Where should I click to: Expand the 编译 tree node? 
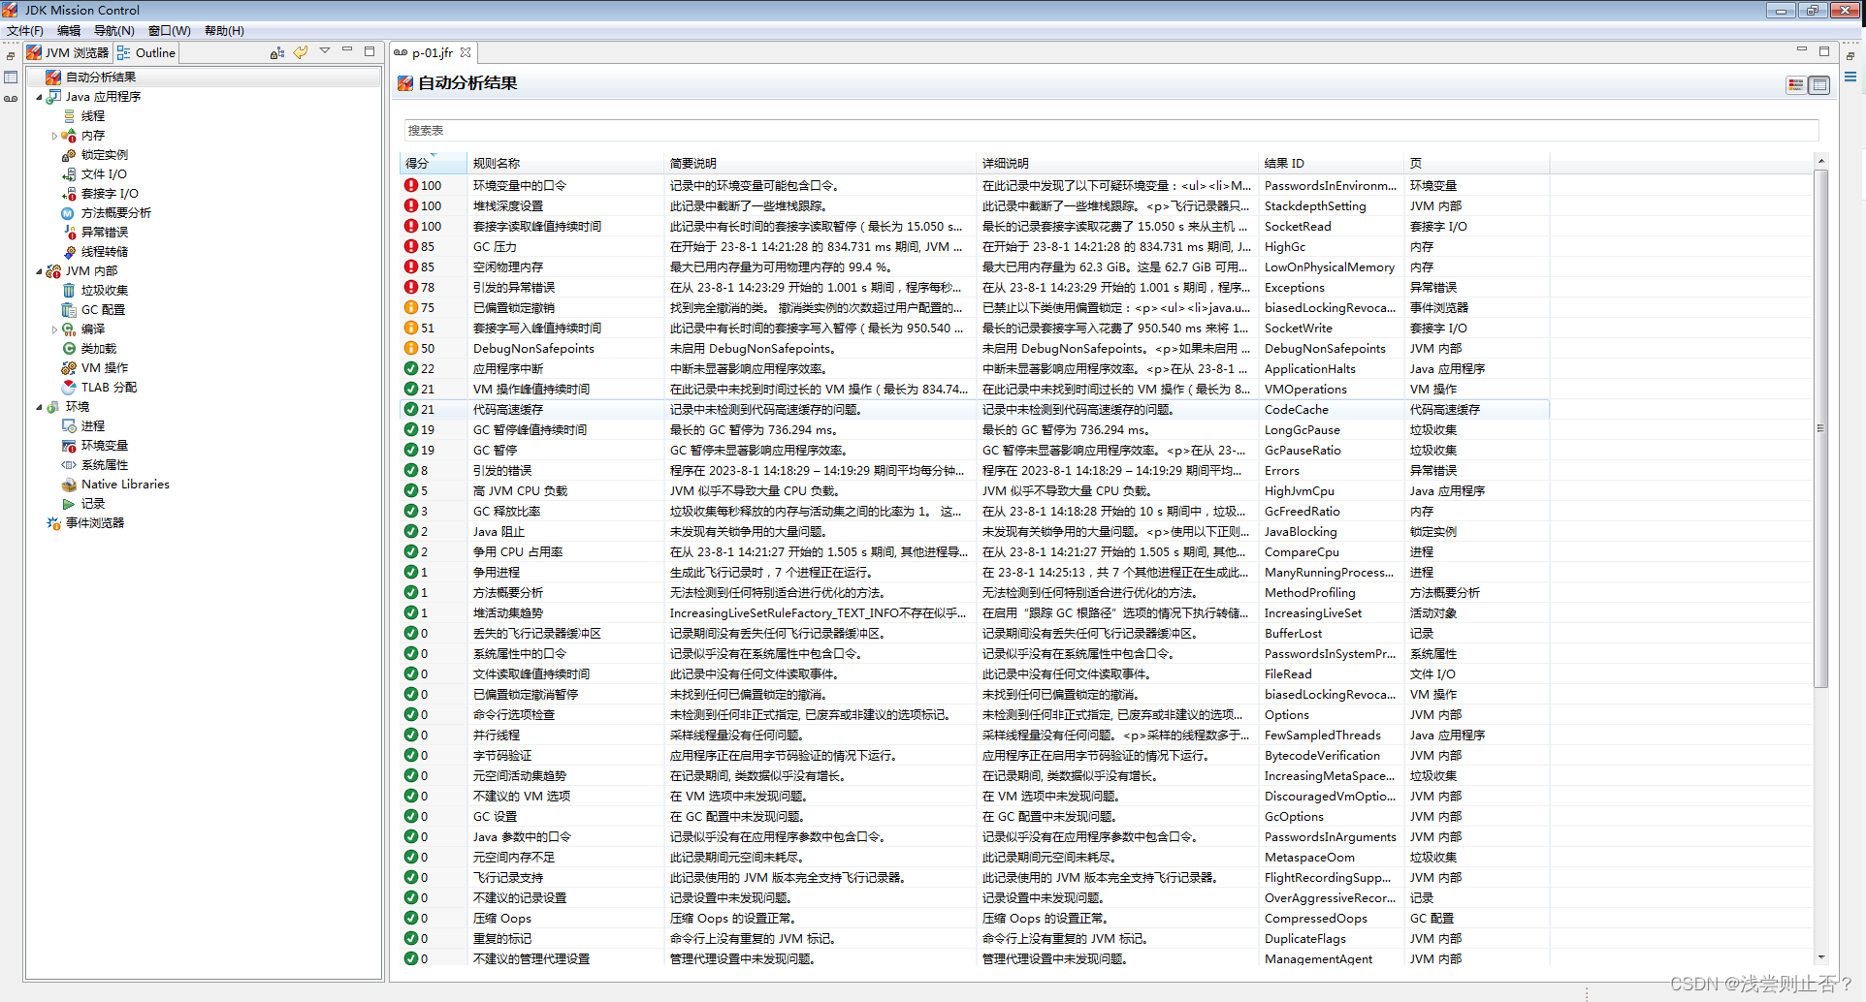tap(55, 329)
